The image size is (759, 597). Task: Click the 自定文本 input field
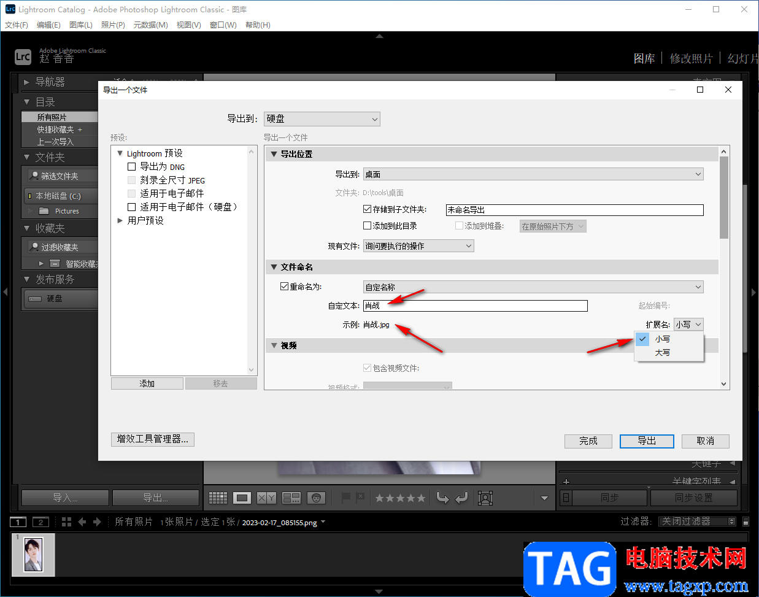476,306
